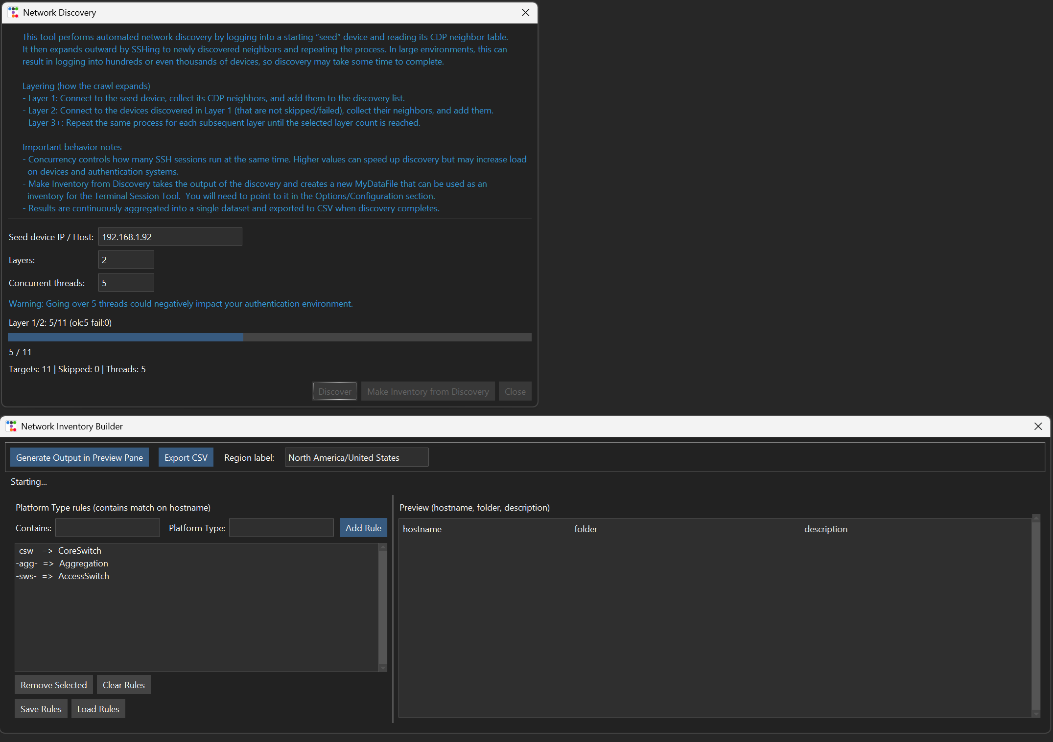Click the Contains rule input field
1053x742 pixels.
[107, 528]
